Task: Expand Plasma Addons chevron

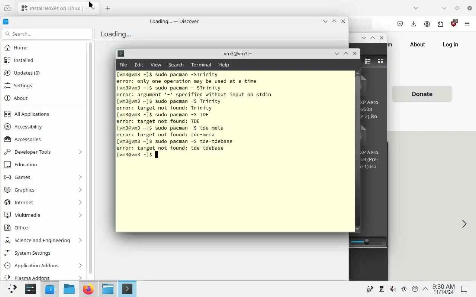Action: coord(80,278)
